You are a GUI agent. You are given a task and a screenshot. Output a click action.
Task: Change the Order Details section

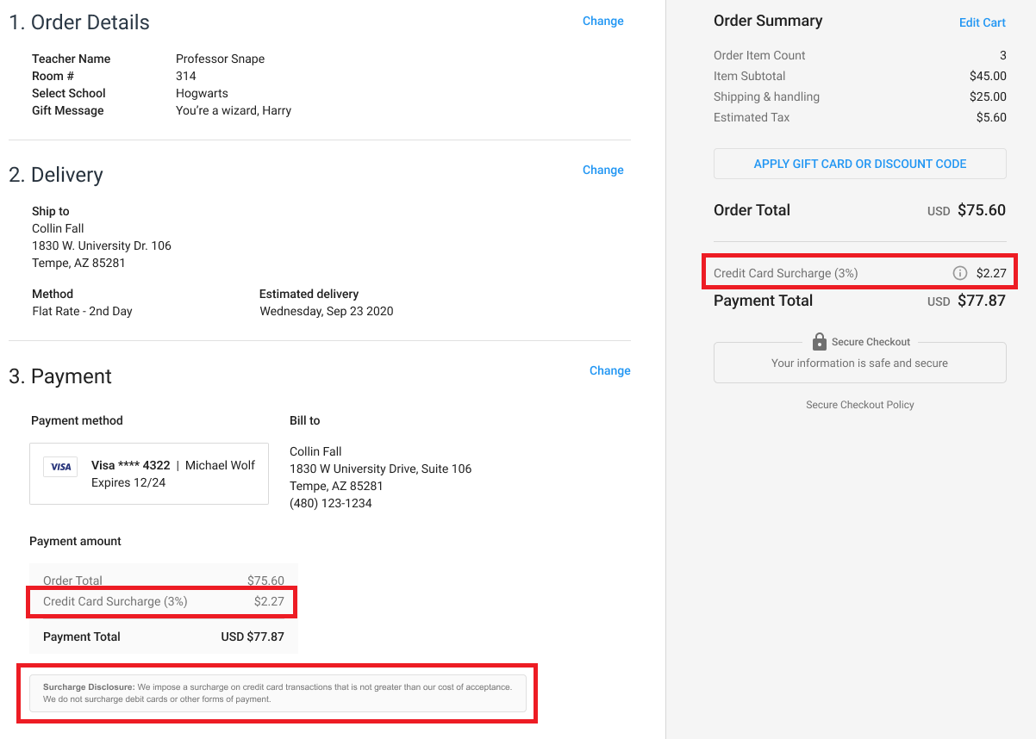coord(602,21)
